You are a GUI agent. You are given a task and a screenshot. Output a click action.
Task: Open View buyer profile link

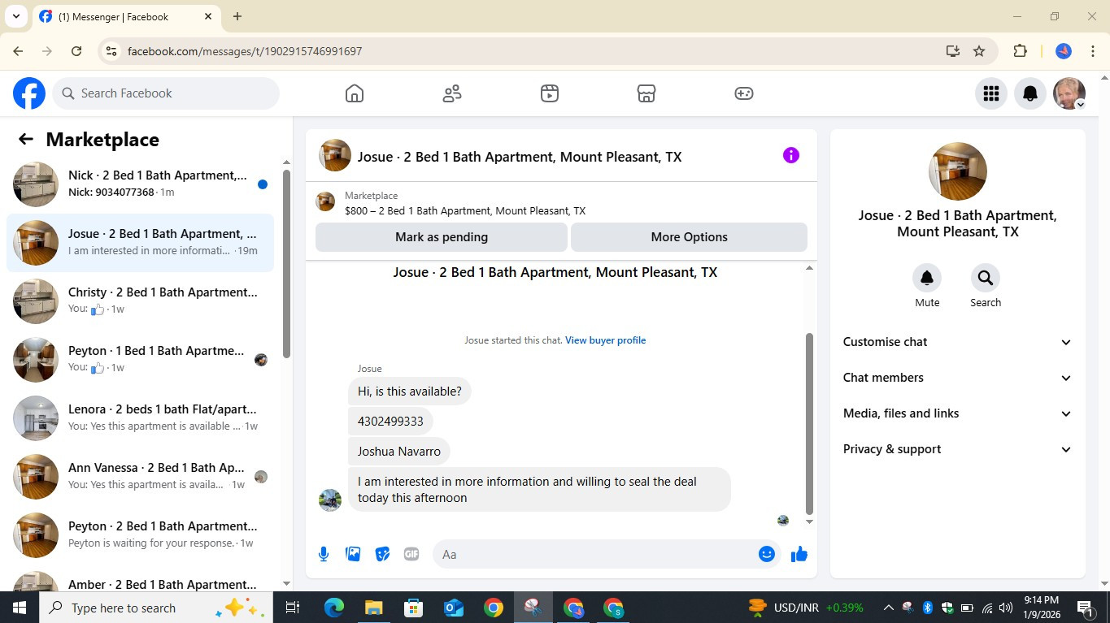pos(605,340)
